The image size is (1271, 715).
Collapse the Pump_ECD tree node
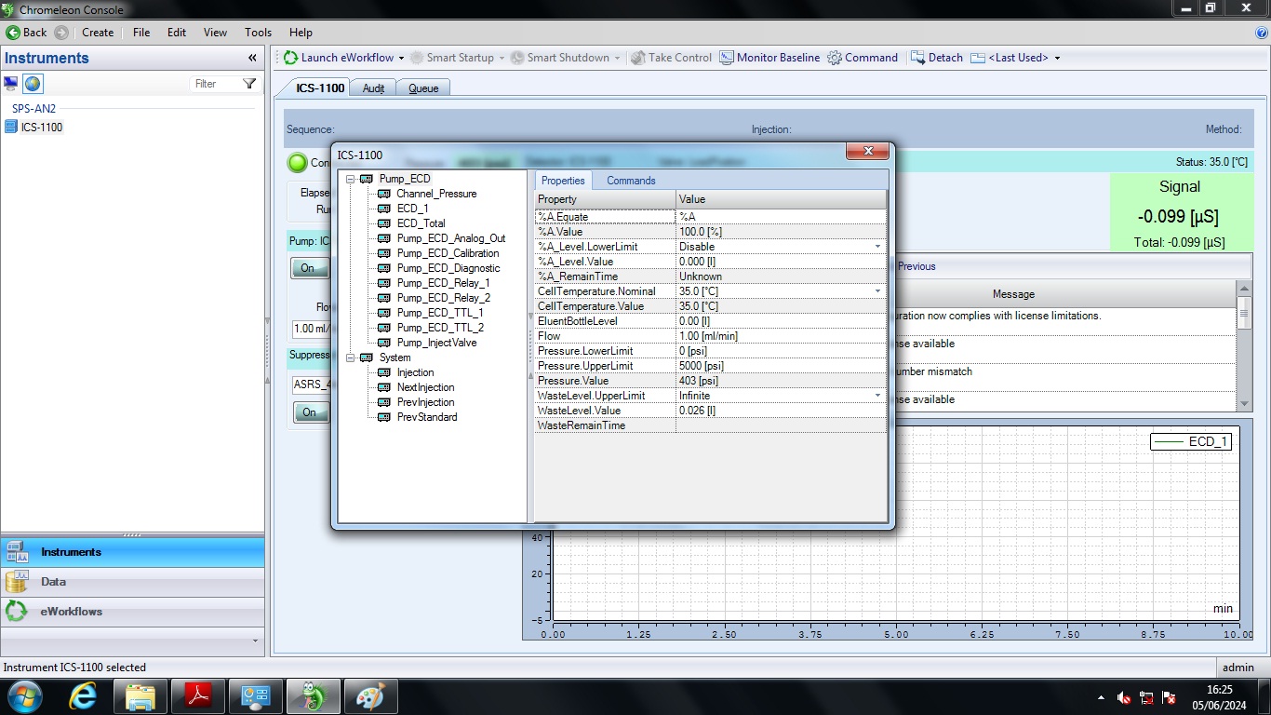tap(351, 179)
